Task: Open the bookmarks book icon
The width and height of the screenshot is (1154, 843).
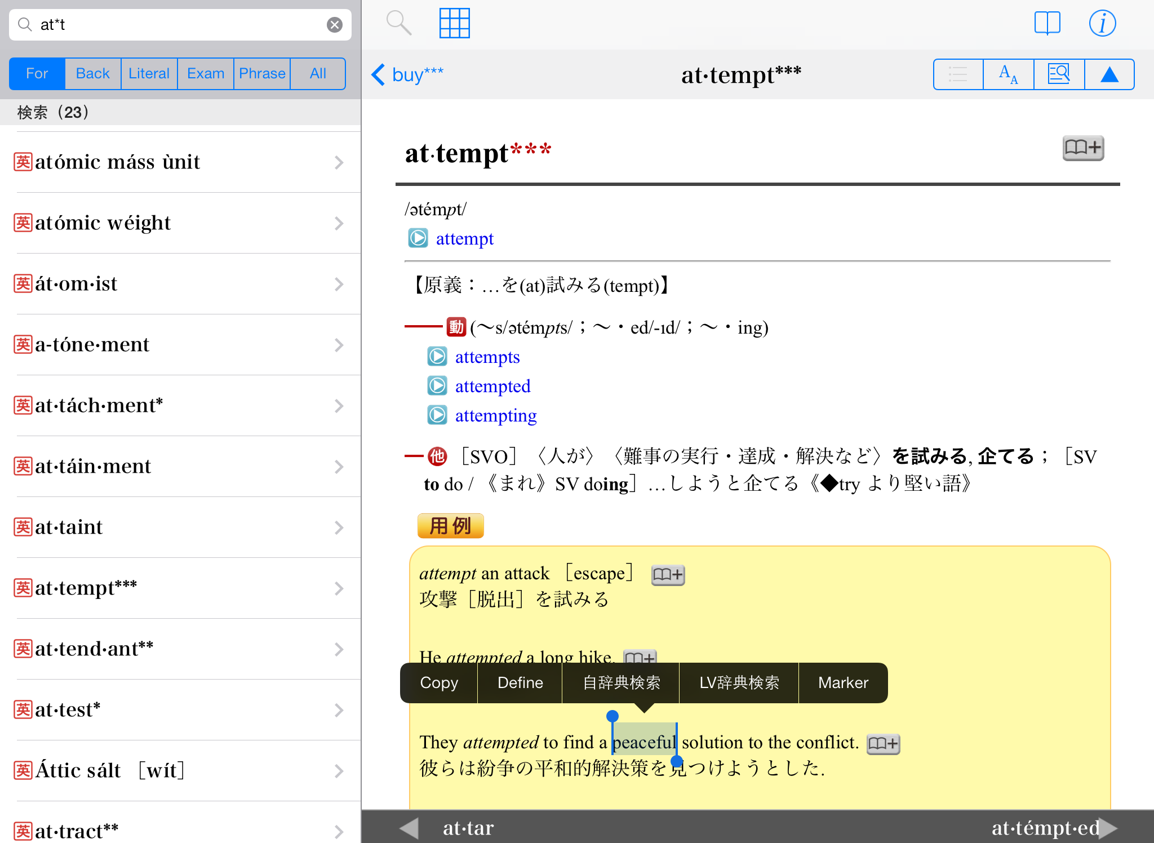Action: pyautogui.click(x=1047, y=24)
